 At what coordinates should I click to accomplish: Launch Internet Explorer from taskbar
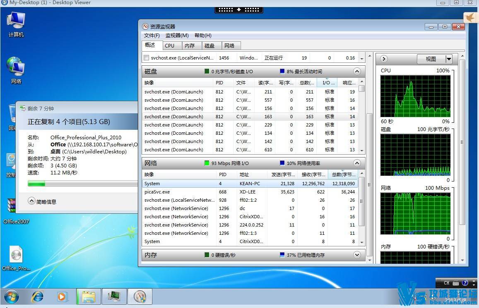(38, 296)
